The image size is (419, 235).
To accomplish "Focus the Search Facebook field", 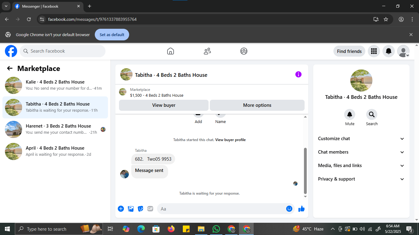I will click(63, 51).
